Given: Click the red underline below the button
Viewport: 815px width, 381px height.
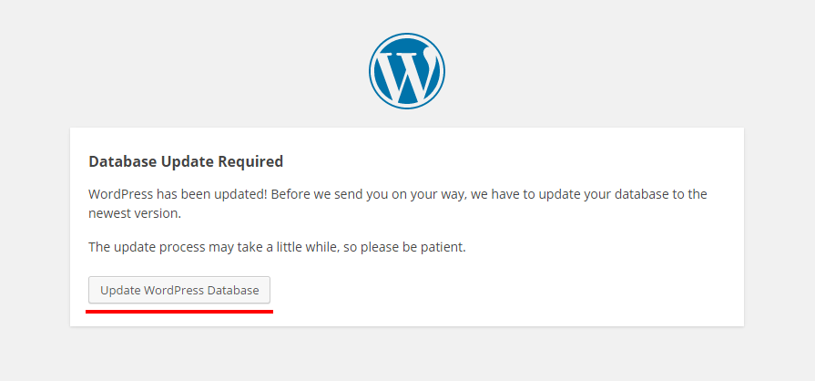Looking at the screenshot, I should (179, 311).
